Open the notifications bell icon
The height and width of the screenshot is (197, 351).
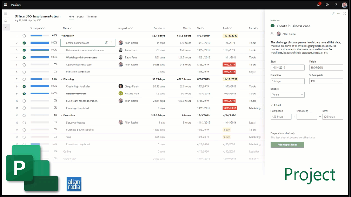tap(319, 5)
